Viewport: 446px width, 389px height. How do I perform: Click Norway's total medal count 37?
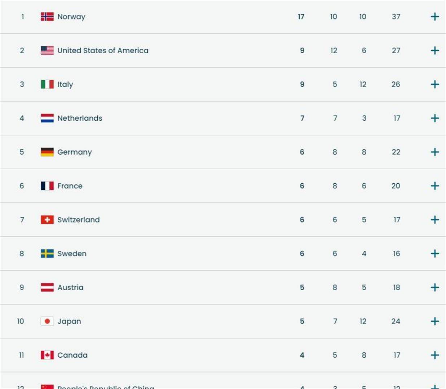click(396, 17)
